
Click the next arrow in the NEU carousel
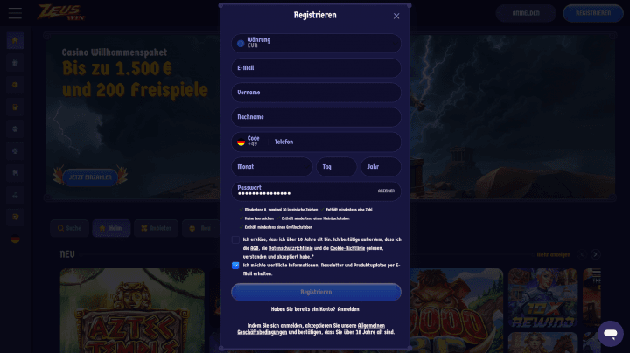pos(596,254)
